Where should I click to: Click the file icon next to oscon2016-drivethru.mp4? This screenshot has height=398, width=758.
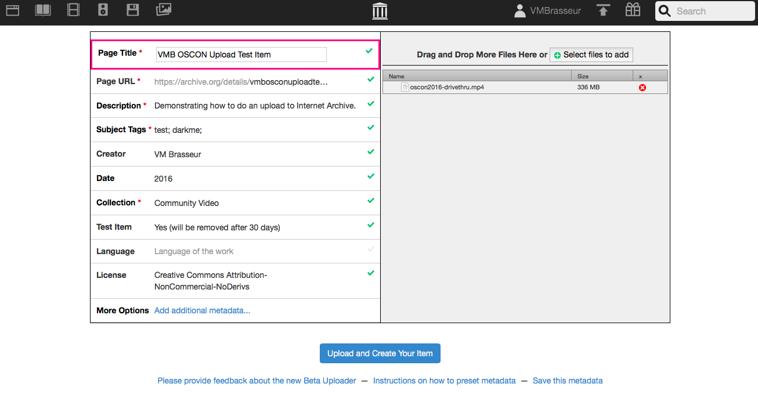coord(405,88)
